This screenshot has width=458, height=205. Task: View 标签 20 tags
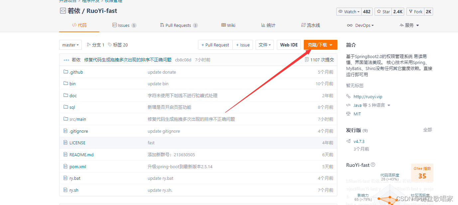118,45
